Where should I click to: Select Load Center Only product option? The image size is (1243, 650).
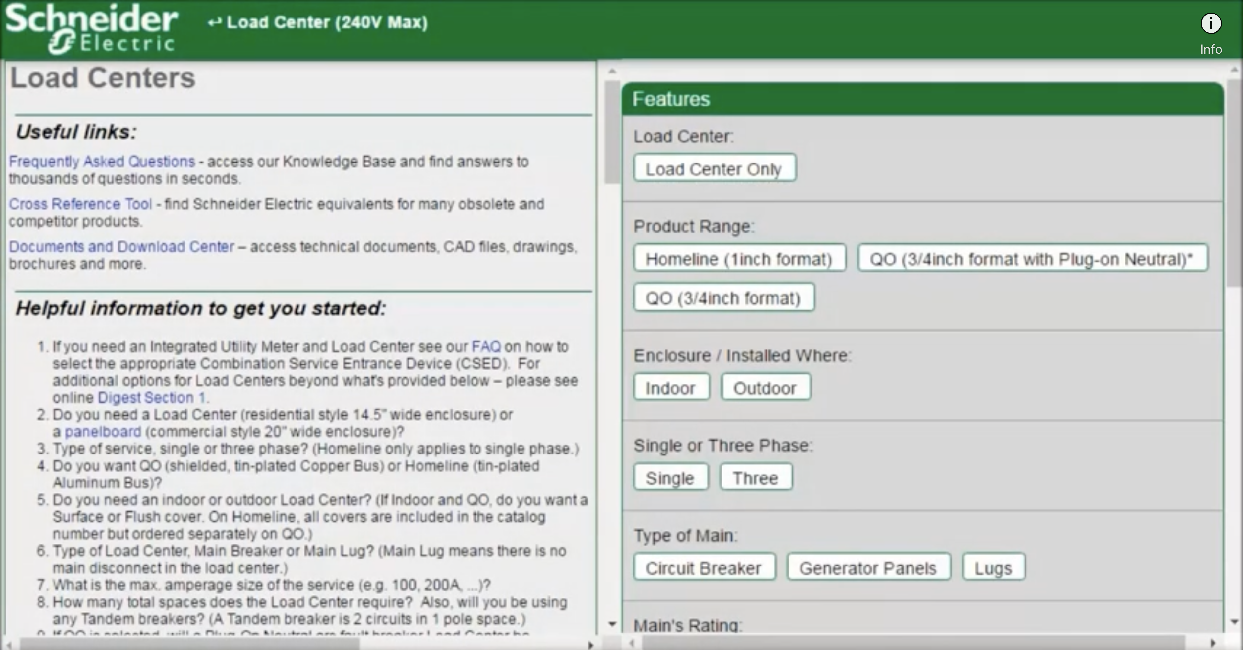tap(713, 168)
